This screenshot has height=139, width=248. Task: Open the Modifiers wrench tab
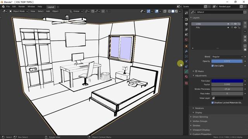pos(186,51)
